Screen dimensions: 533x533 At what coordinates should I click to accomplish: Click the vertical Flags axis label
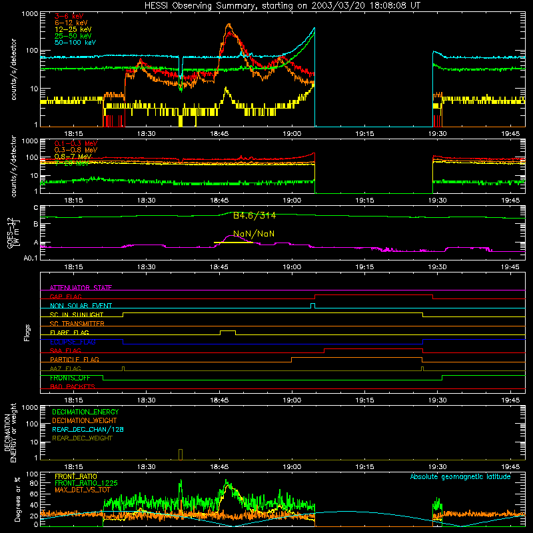click(27, 332)
